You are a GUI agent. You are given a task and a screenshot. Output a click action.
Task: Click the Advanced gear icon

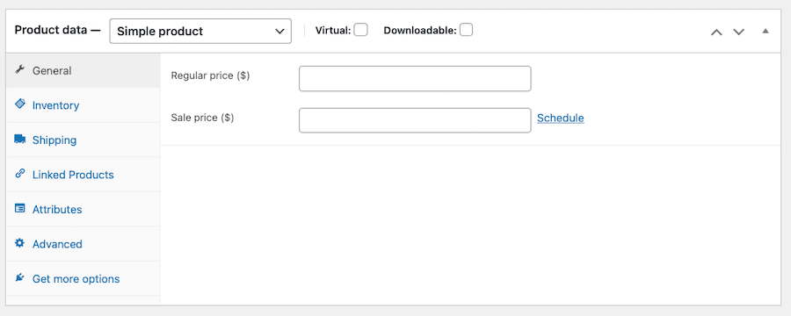click(19, 243)
